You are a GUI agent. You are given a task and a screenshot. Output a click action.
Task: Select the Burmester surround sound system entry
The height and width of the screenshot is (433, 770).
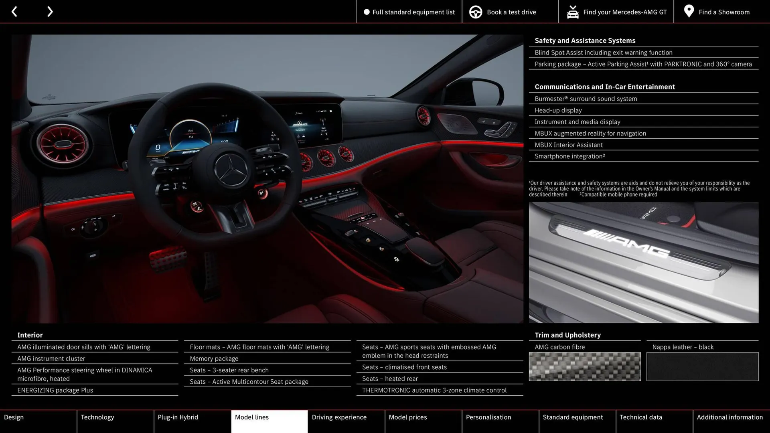tap(586, 99)
